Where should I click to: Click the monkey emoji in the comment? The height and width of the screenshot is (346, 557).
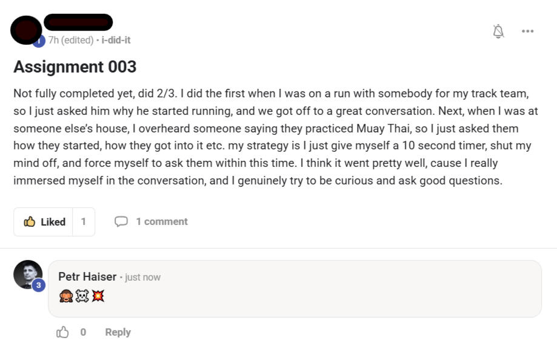tap(65, 296)
